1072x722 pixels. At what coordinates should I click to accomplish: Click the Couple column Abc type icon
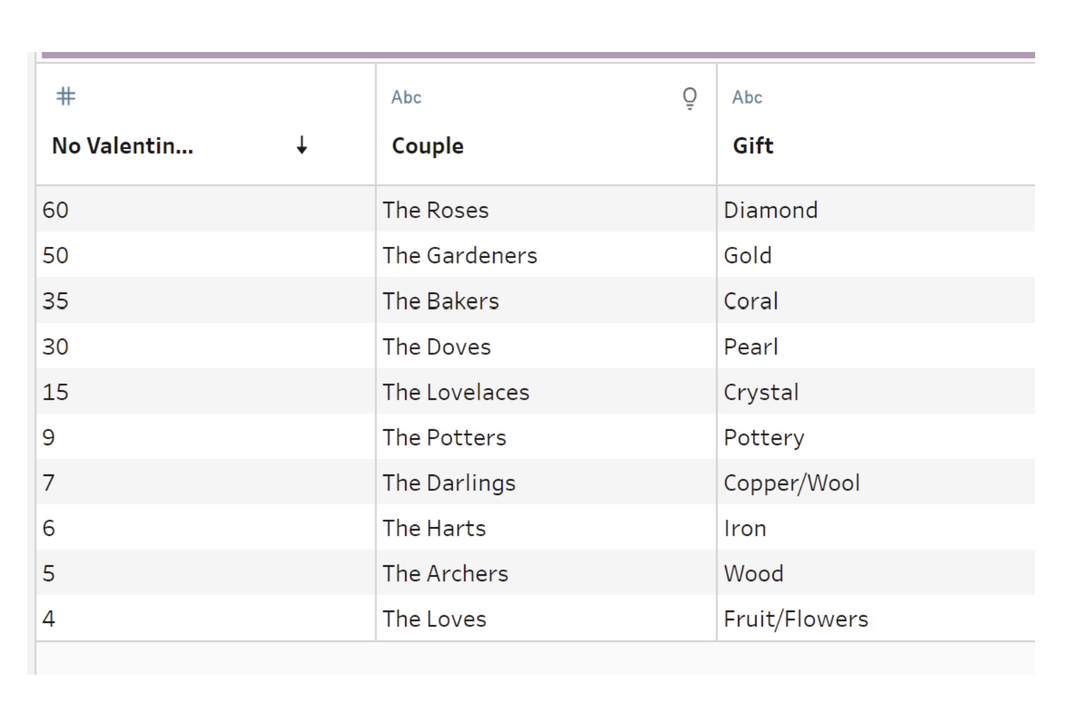[406, 97]
